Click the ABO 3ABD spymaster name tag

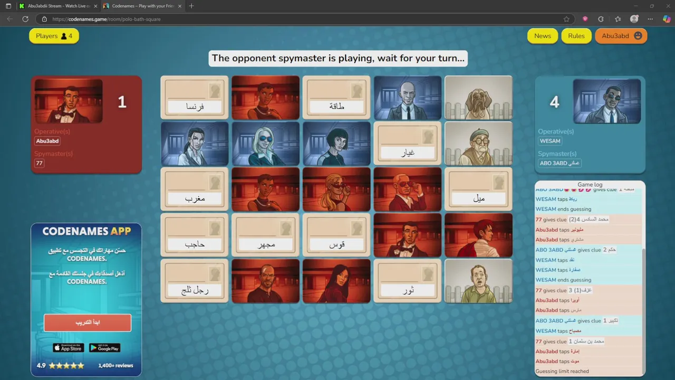tap(560, 163)
